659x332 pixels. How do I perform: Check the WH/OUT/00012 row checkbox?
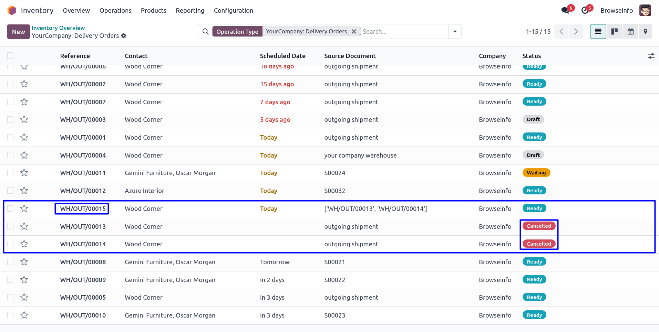(10, 191)
